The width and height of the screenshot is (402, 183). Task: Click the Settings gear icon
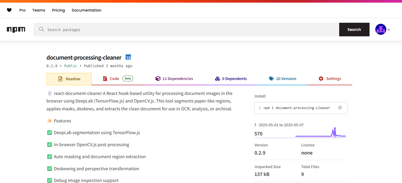pos(321,79)
